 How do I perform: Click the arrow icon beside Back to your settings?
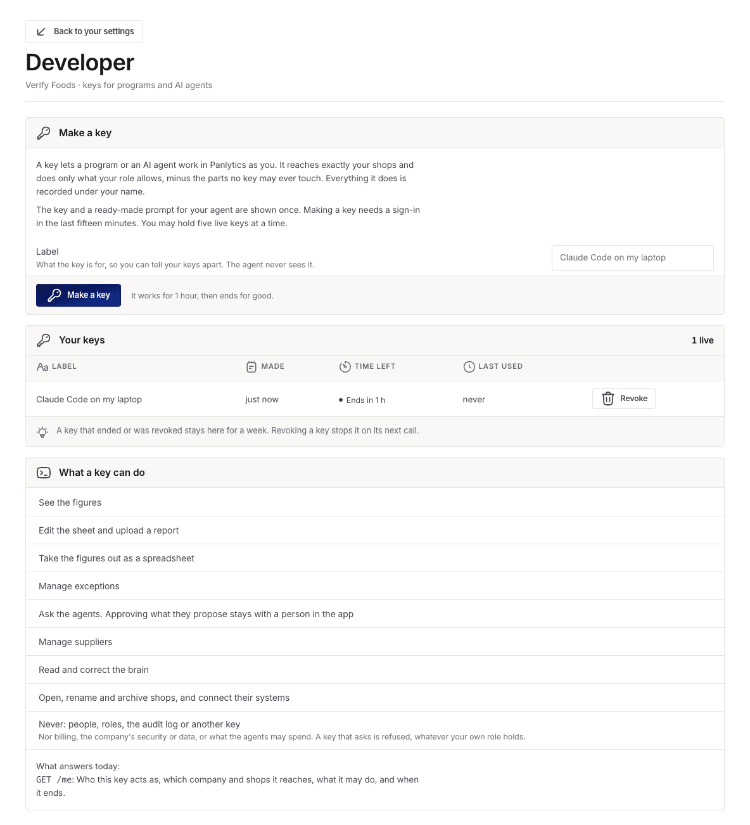point(41,32)
